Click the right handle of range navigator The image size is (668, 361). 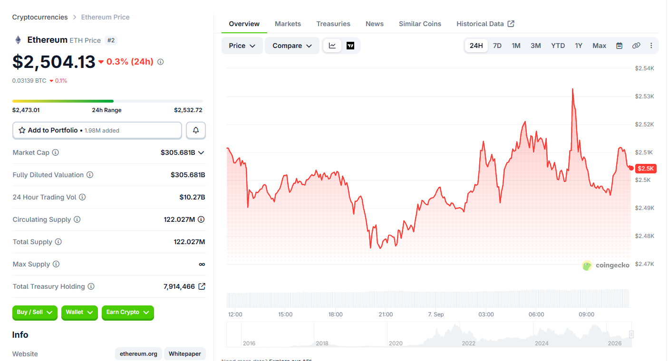click(x=631, y=334)
